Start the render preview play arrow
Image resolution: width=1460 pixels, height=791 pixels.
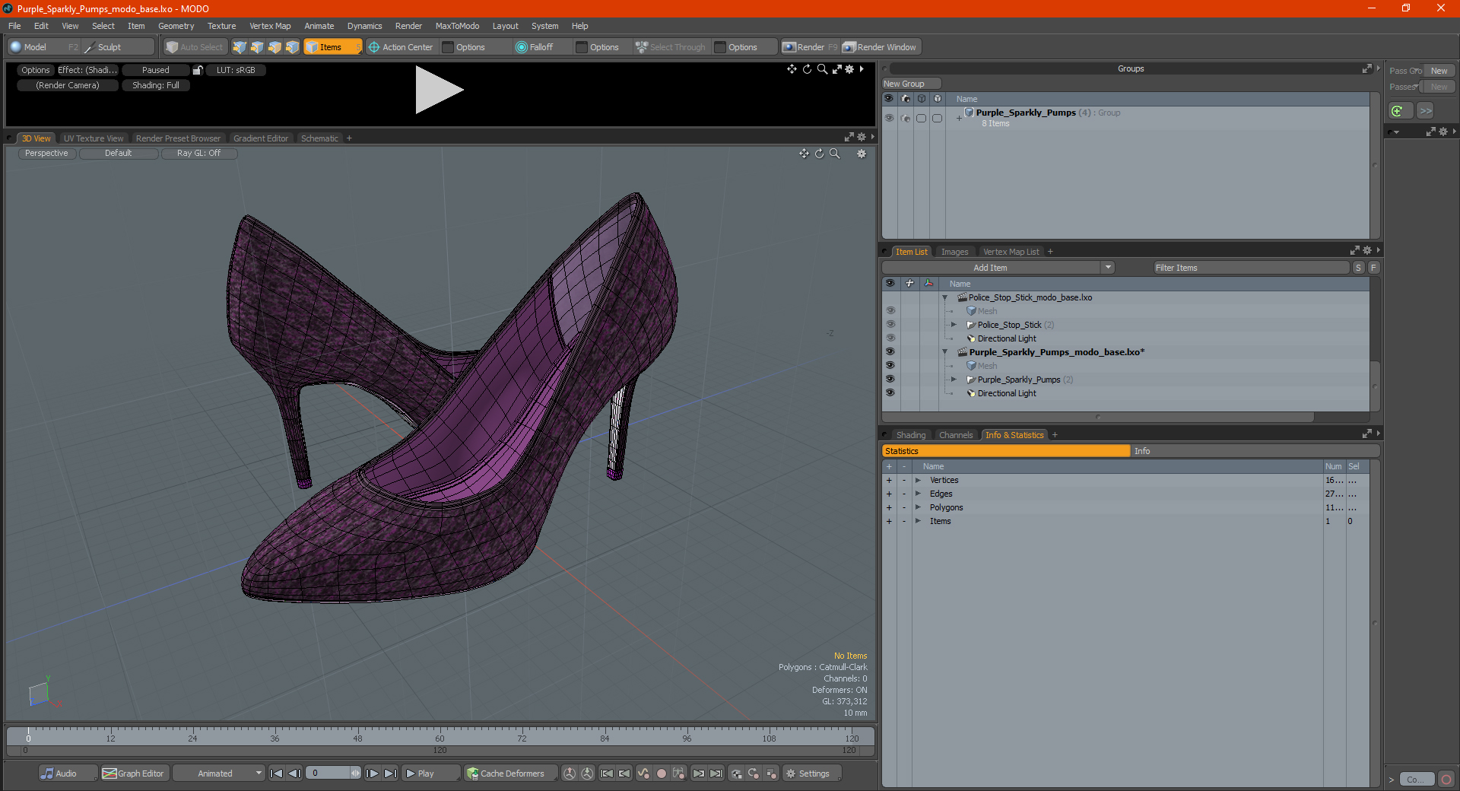439,90
